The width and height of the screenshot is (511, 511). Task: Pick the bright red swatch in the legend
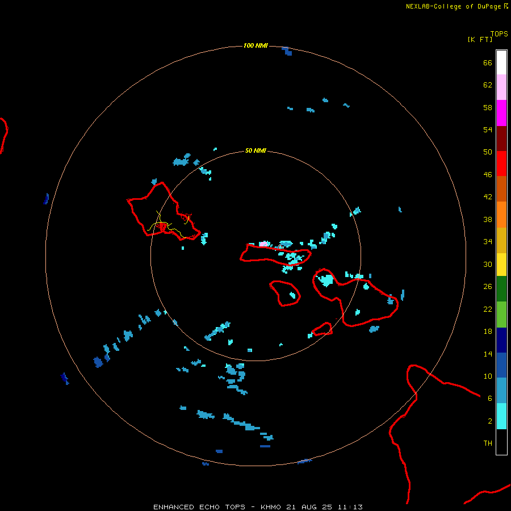coord(501,164)
